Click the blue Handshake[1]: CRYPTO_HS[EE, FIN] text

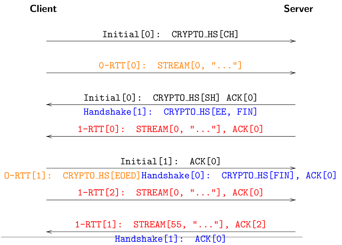tap(170, 112)
